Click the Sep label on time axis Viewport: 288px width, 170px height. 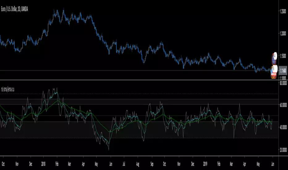pos(152,164)
